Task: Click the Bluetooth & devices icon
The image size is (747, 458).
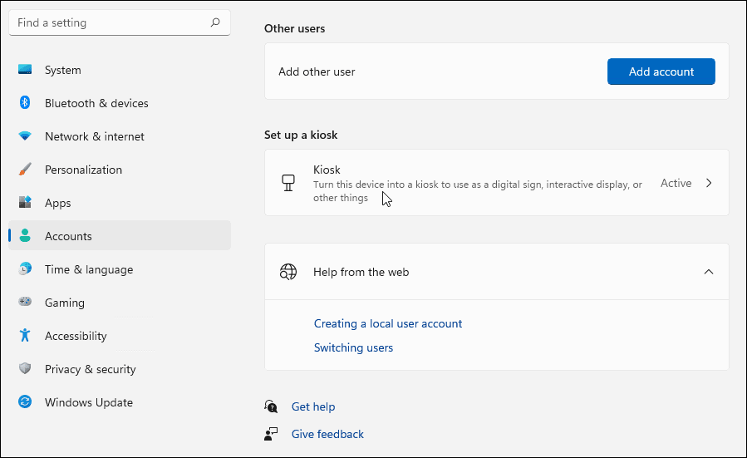Action: point(25,103)
